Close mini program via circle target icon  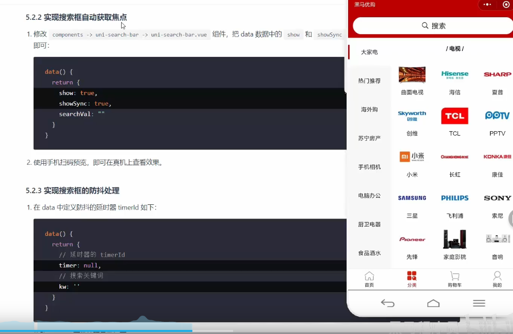tap(506, 5)
